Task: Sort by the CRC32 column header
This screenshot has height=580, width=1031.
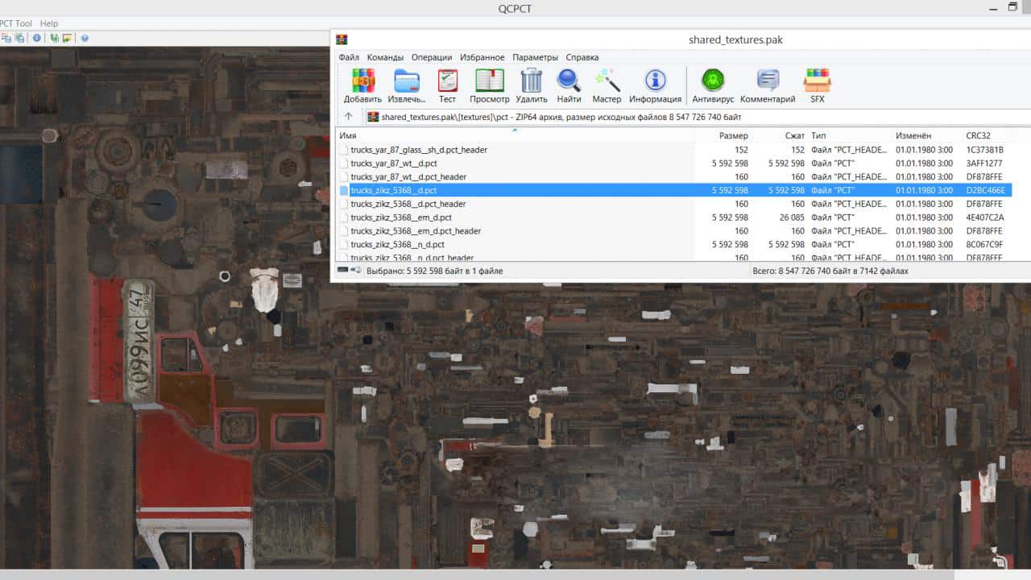Action: point(978,135)
